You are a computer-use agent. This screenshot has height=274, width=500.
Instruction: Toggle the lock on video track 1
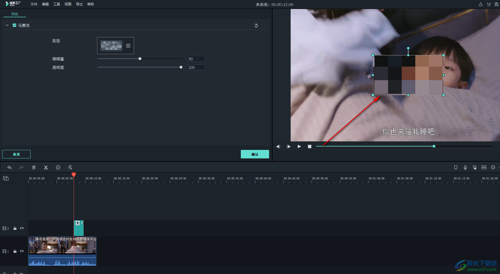pyautogui.click(x=15, y=251)
